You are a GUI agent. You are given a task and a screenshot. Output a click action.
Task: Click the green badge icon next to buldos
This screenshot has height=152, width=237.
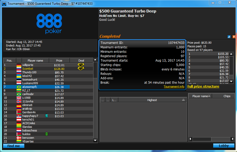(47, 134)
